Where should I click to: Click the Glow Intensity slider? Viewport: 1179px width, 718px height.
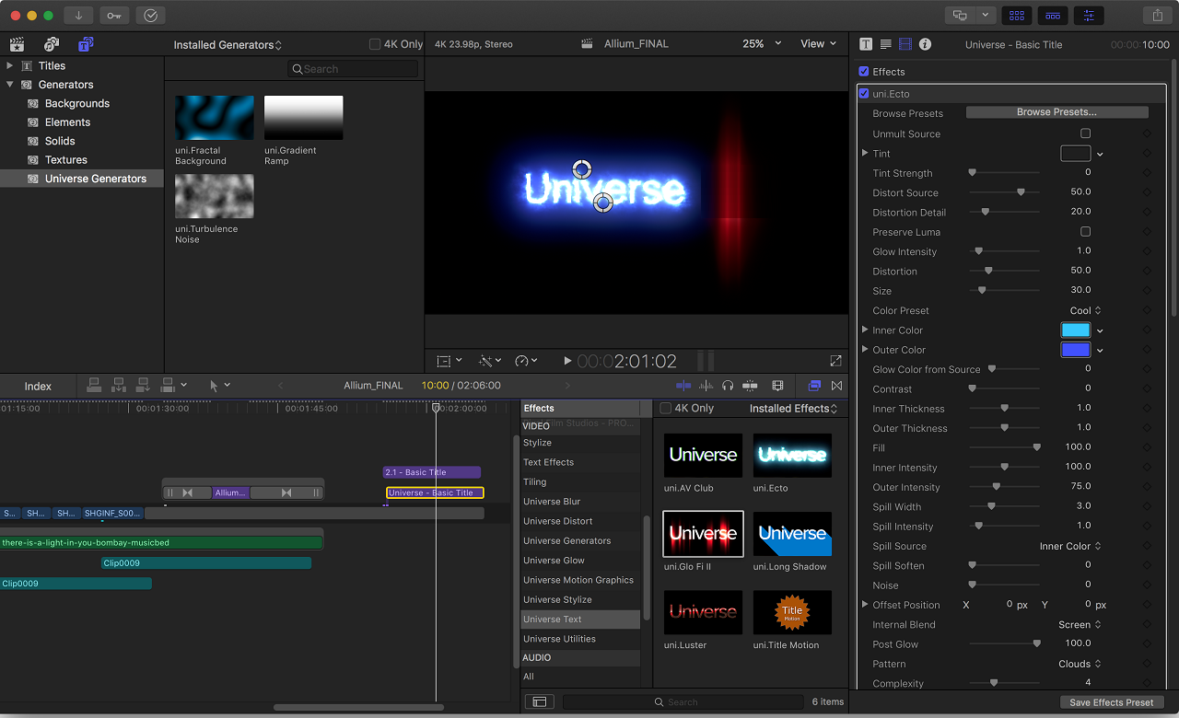click(x=1003, y=251)
